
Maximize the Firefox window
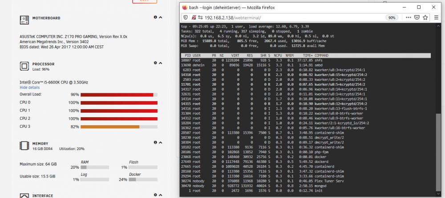[419, 8]
